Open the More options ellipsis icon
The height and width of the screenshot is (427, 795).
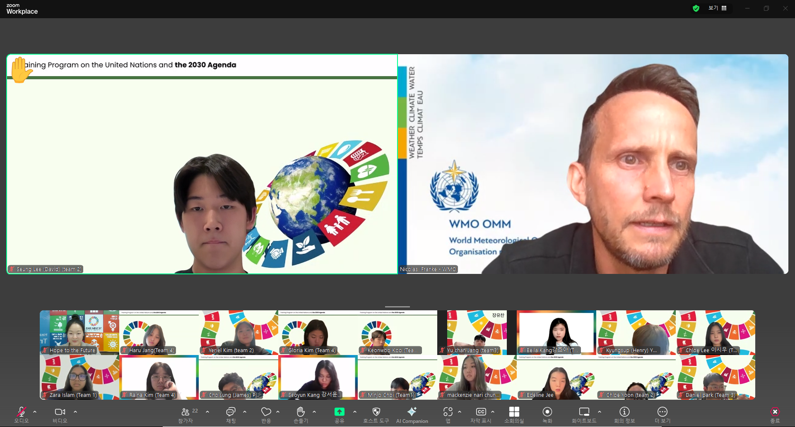pos(662,415)
